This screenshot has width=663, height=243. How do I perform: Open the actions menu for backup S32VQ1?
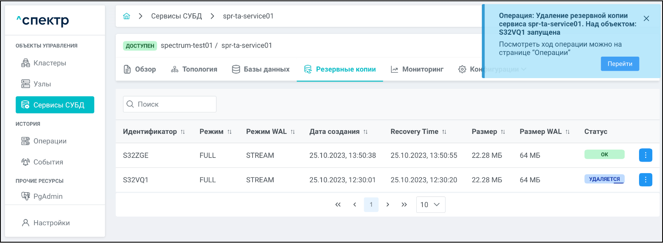645,180
